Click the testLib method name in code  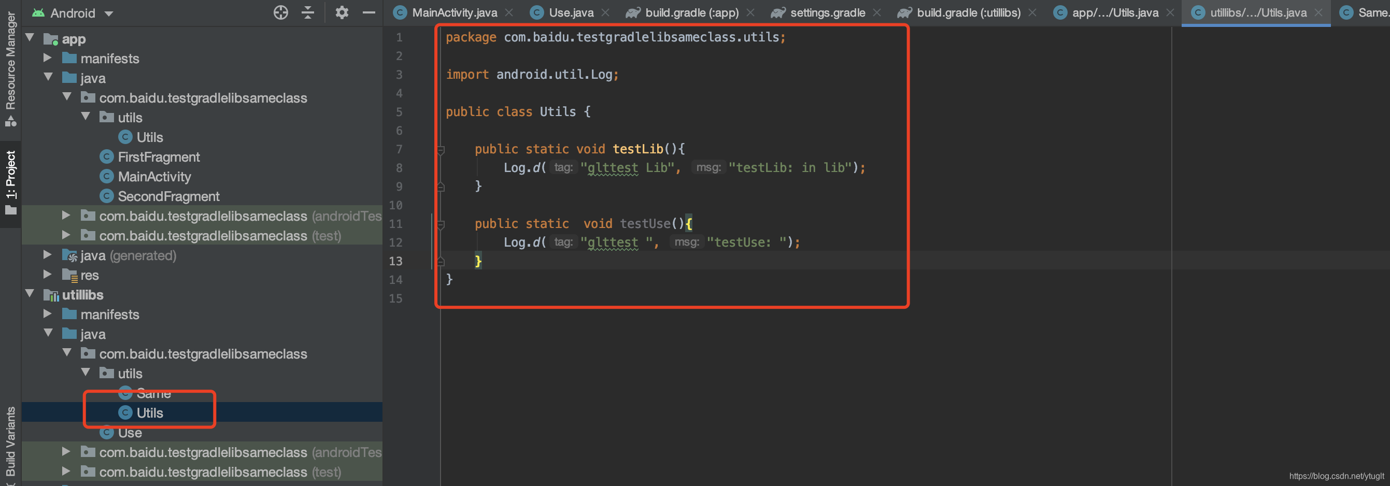637,149
